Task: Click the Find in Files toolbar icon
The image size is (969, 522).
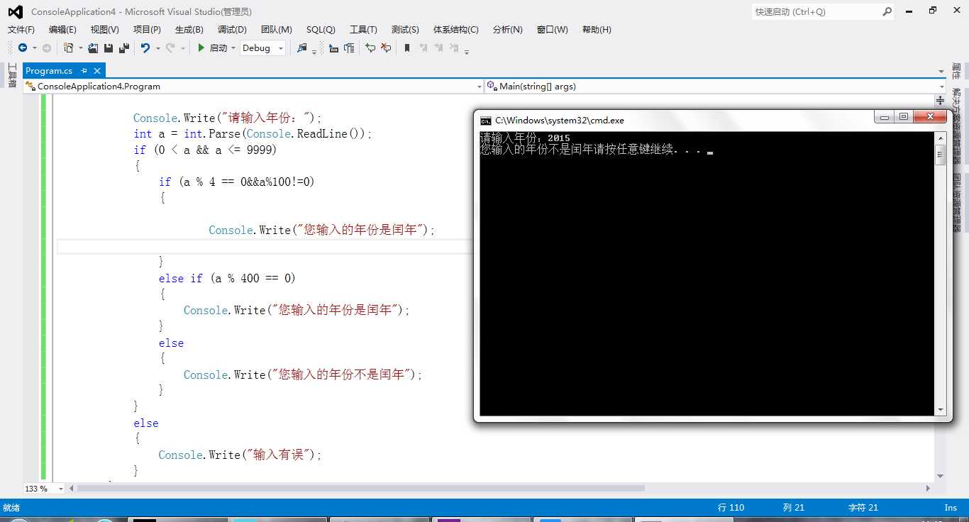Action: click(302, 48)
